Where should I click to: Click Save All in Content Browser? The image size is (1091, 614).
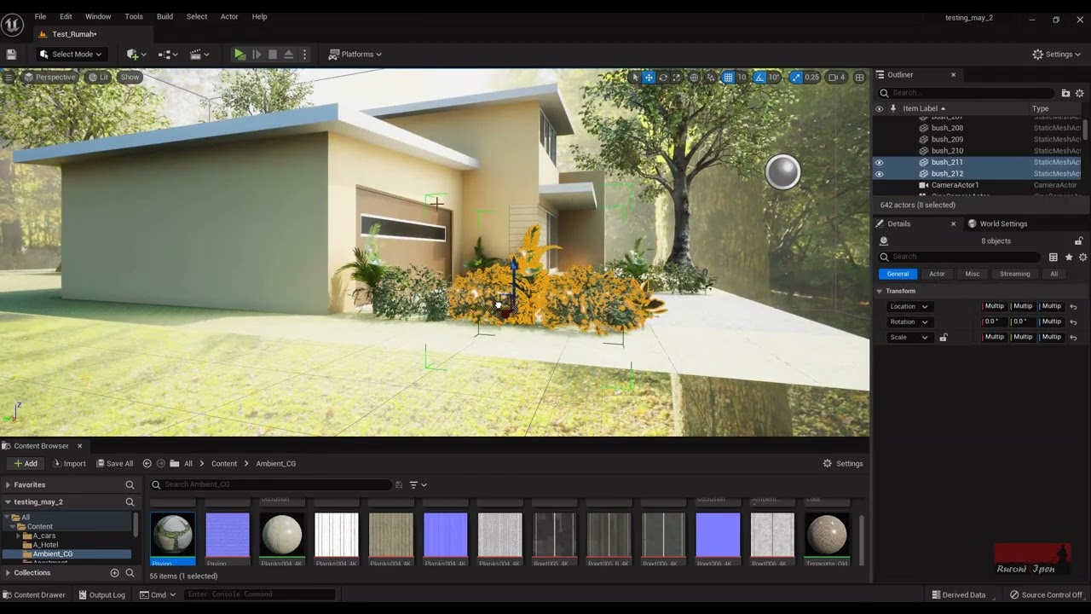coord(114,464)
